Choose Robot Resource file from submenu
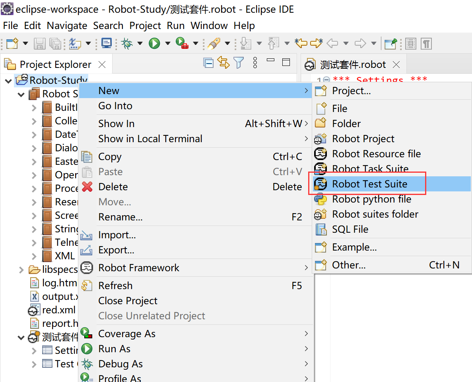Image resolution: width=472 pixels, height=382 pixels. click(x=392, y=154)
